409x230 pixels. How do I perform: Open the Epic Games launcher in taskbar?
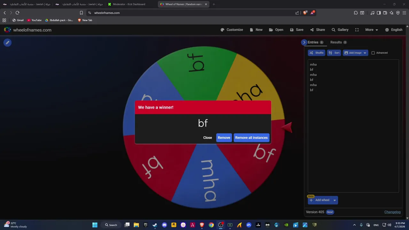tap(146, 225)
